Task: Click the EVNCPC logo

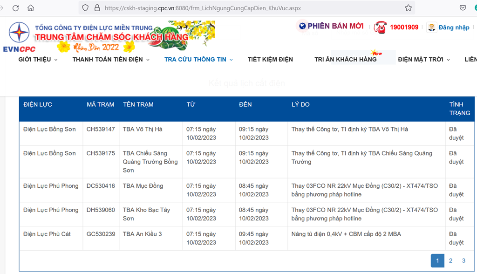Action: [x=19, y=36]
